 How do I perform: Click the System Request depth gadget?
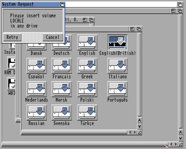tap(62, 5)
